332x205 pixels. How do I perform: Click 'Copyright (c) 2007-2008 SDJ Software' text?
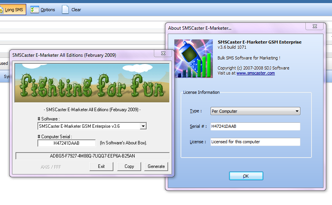[253, 68]
